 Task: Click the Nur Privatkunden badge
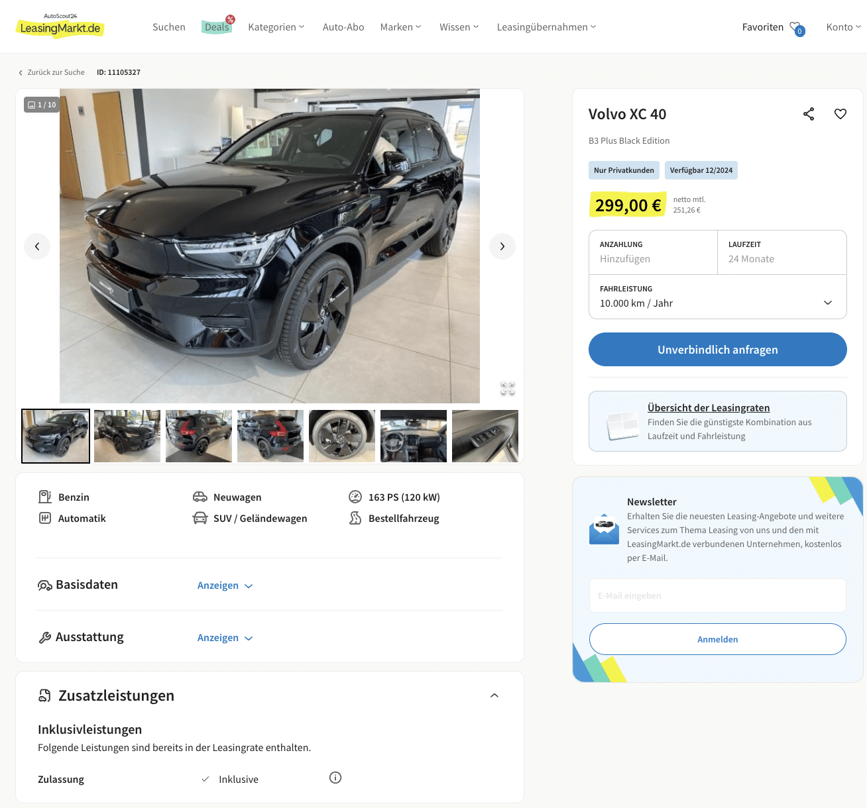point(624,170)
